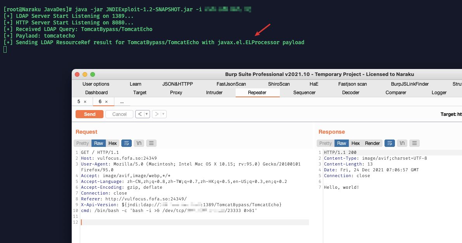
Task: Click the Host header line in request
Action: (x=119, y=158)
